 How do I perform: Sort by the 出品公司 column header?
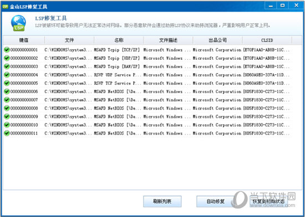[x=217, y=40]
